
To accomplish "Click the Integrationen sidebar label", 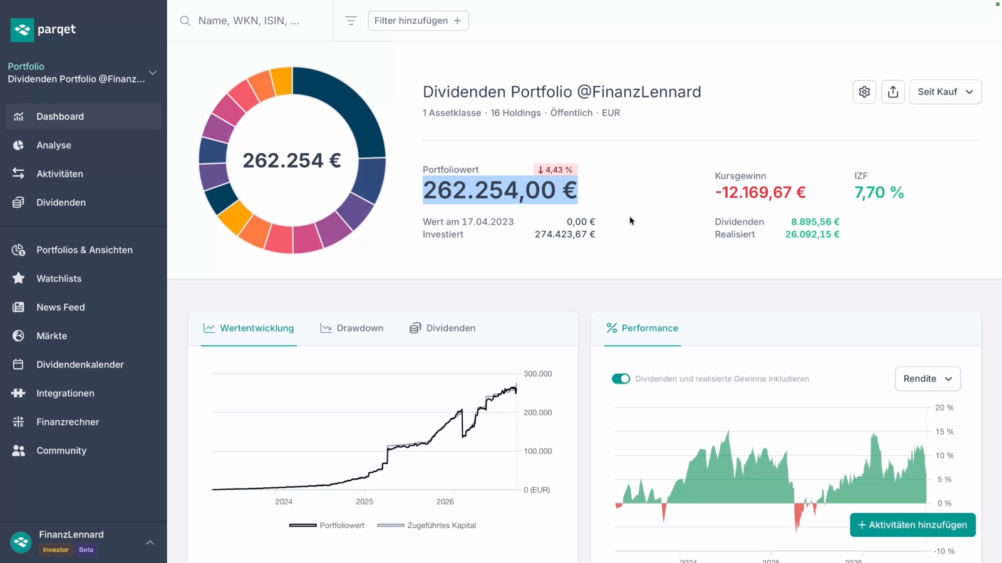I will pos(65,393).
